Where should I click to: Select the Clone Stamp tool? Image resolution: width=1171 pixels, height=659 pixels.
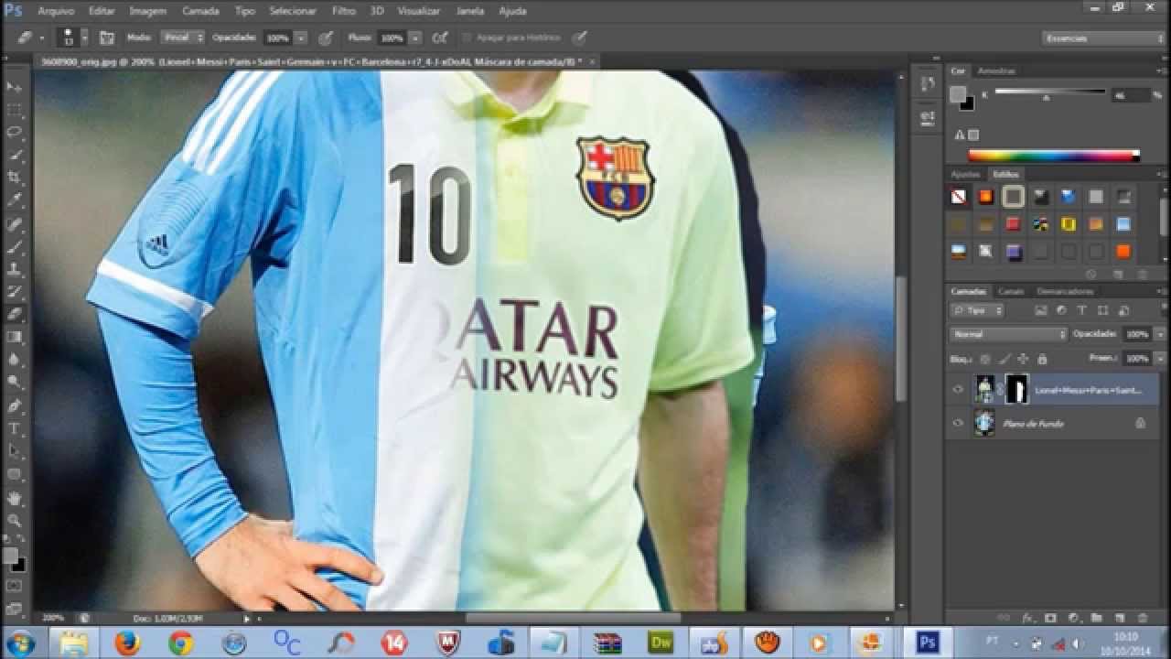(15, 270)
